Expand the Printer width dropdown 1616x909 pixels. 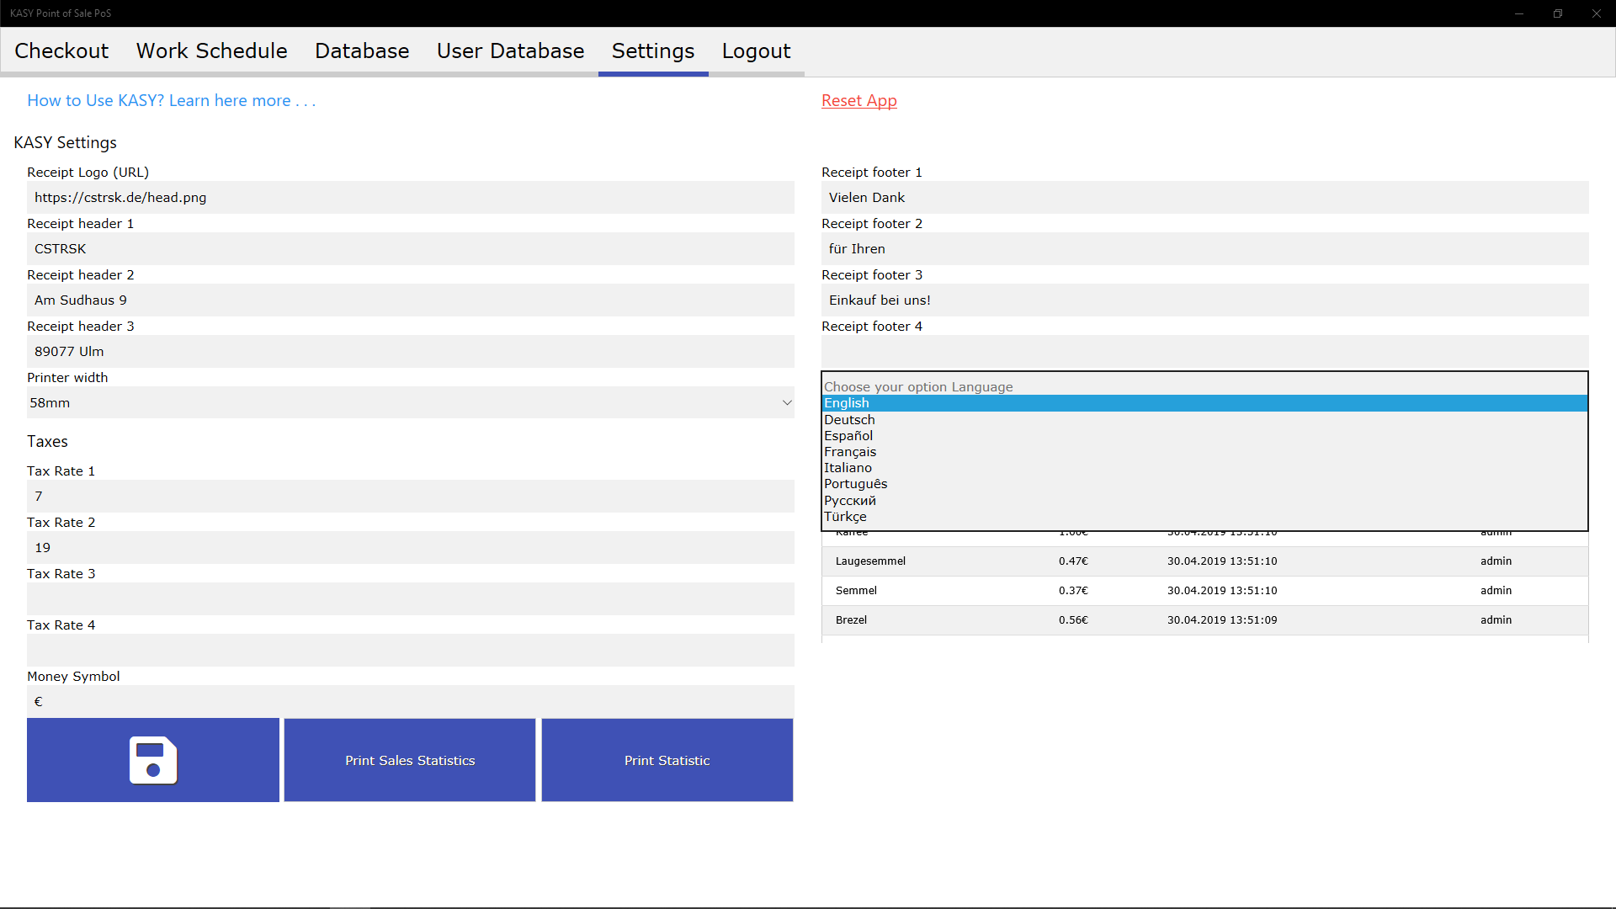coord(411,402)
